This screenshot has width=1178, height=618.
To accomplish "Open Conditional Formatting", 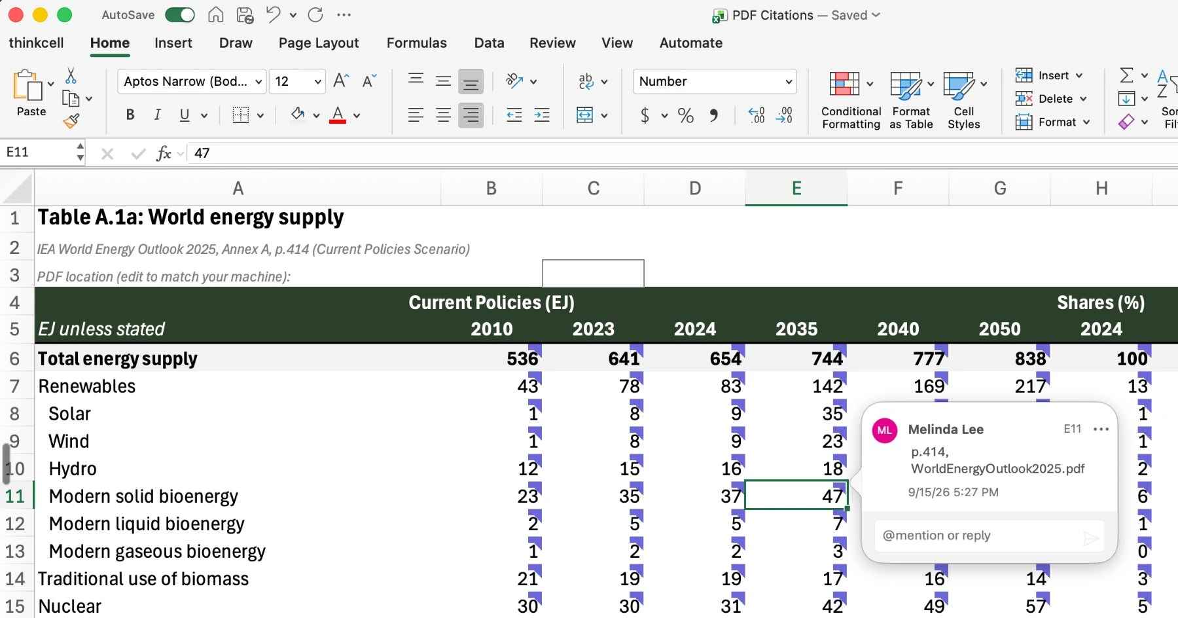I will click(851, 100).
